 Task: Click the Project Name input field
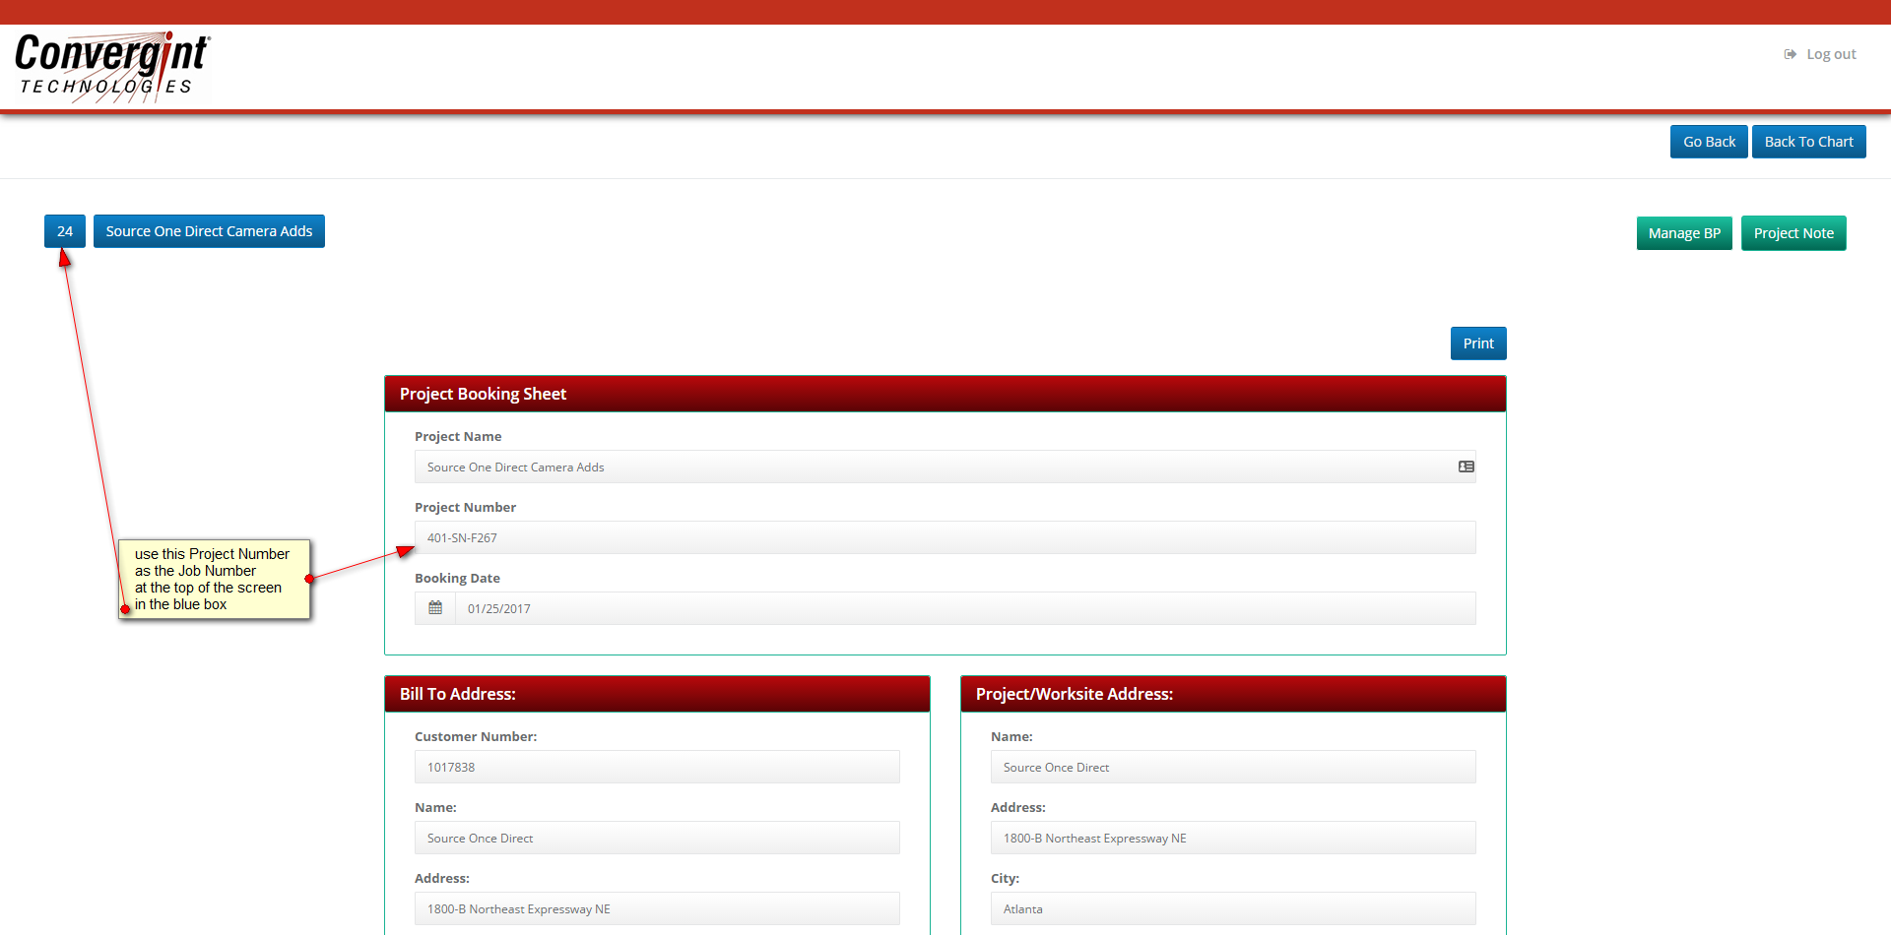(945, 467)
